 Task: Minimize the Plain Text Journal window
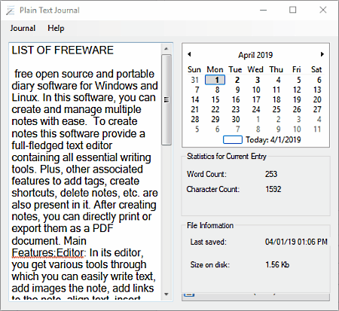(x=263, y=10)
